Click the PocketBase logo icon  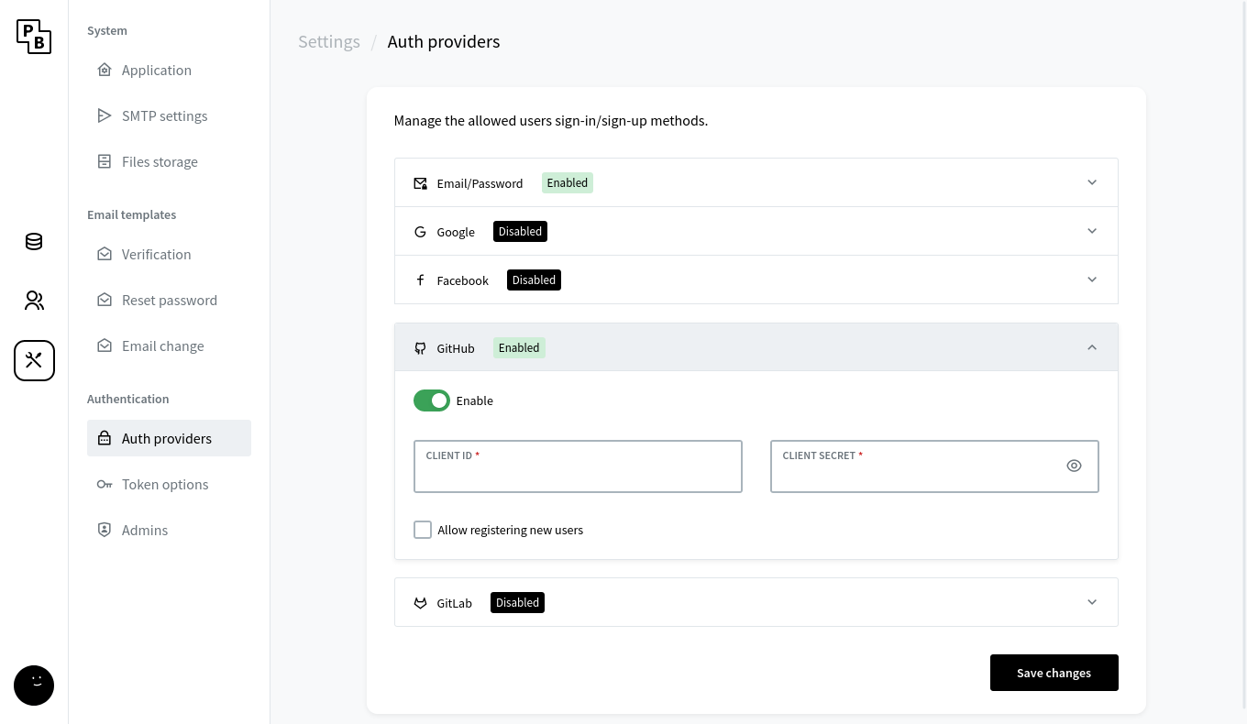[x=34, y=37]
